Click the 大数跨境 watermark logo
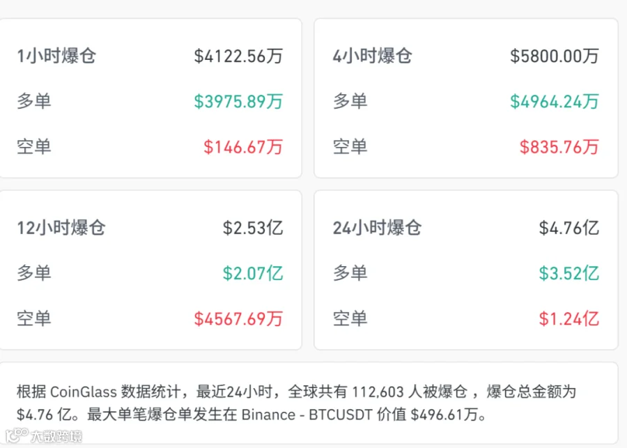This screenshot has width=627, height=448. [44, 435]
